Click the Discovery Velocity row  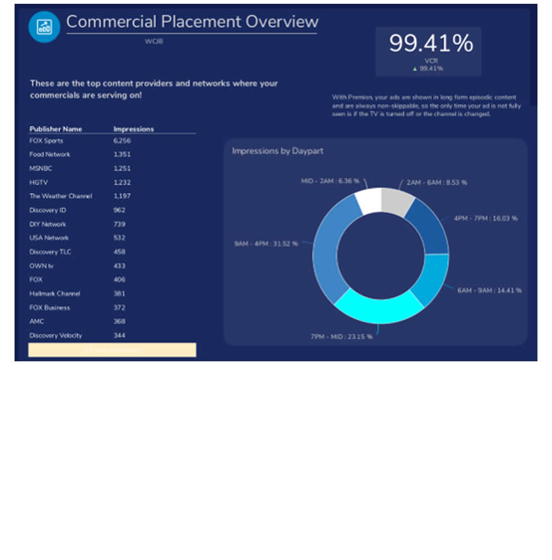click(x=56, y=335)
